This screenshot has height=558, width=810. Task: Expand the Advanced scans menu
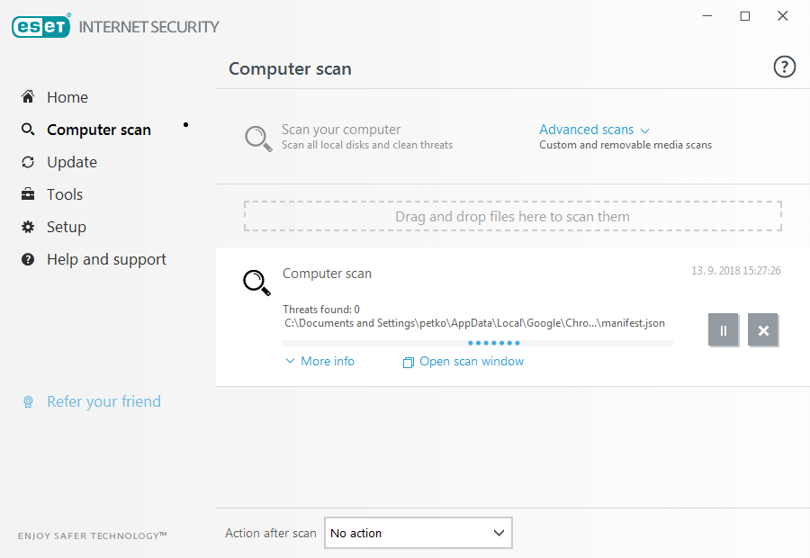pyautogui.click(x=586, y=130)
